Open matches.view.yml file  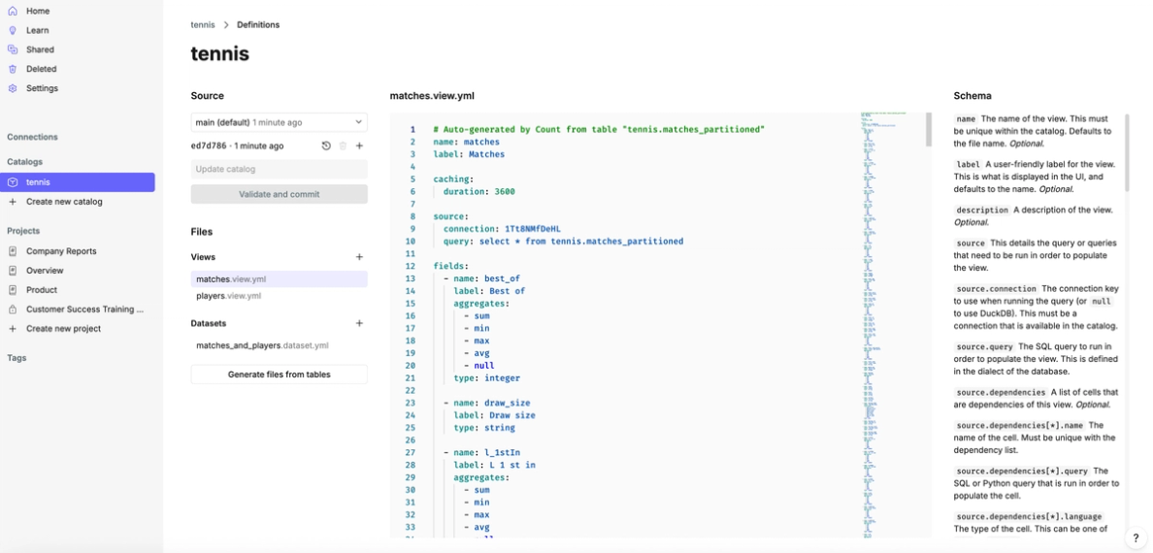click(280, 279)
